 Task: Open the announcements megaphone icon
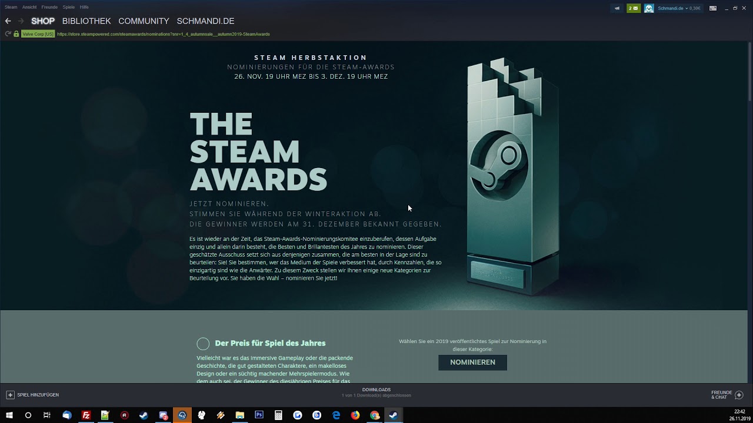click(617, 8)
